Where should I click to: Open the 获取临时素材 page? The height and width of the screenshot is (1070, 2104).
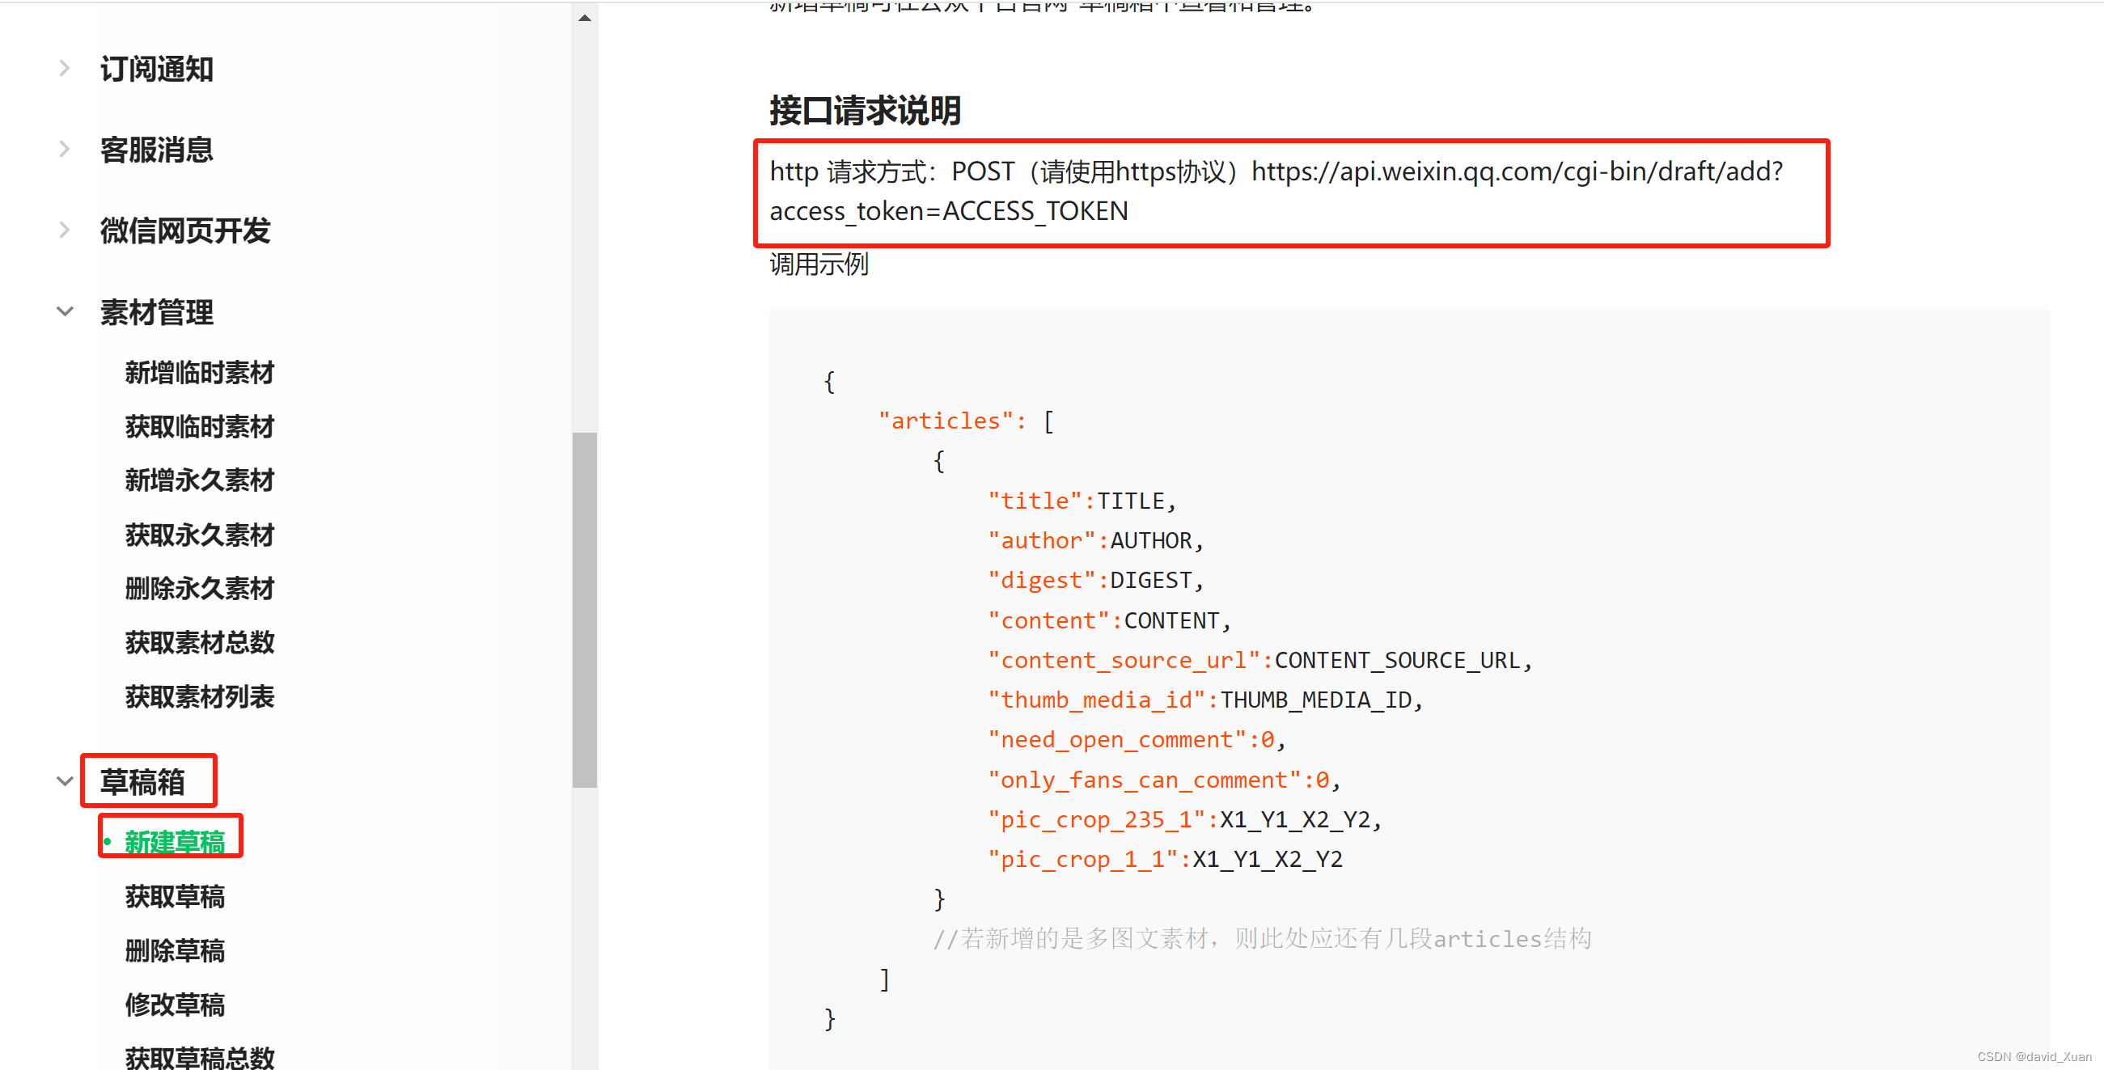[x=199, y=426]
